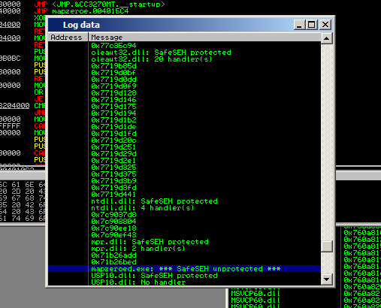This screenshot has height=308, width=381.
Task: Click the Log data scrollbar thumb
Action: point(327,246)
